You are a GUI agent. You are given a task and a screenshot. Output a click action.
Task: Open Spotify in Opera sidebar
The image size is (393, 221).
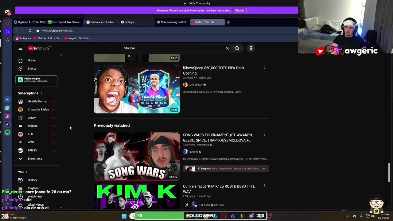7,133
